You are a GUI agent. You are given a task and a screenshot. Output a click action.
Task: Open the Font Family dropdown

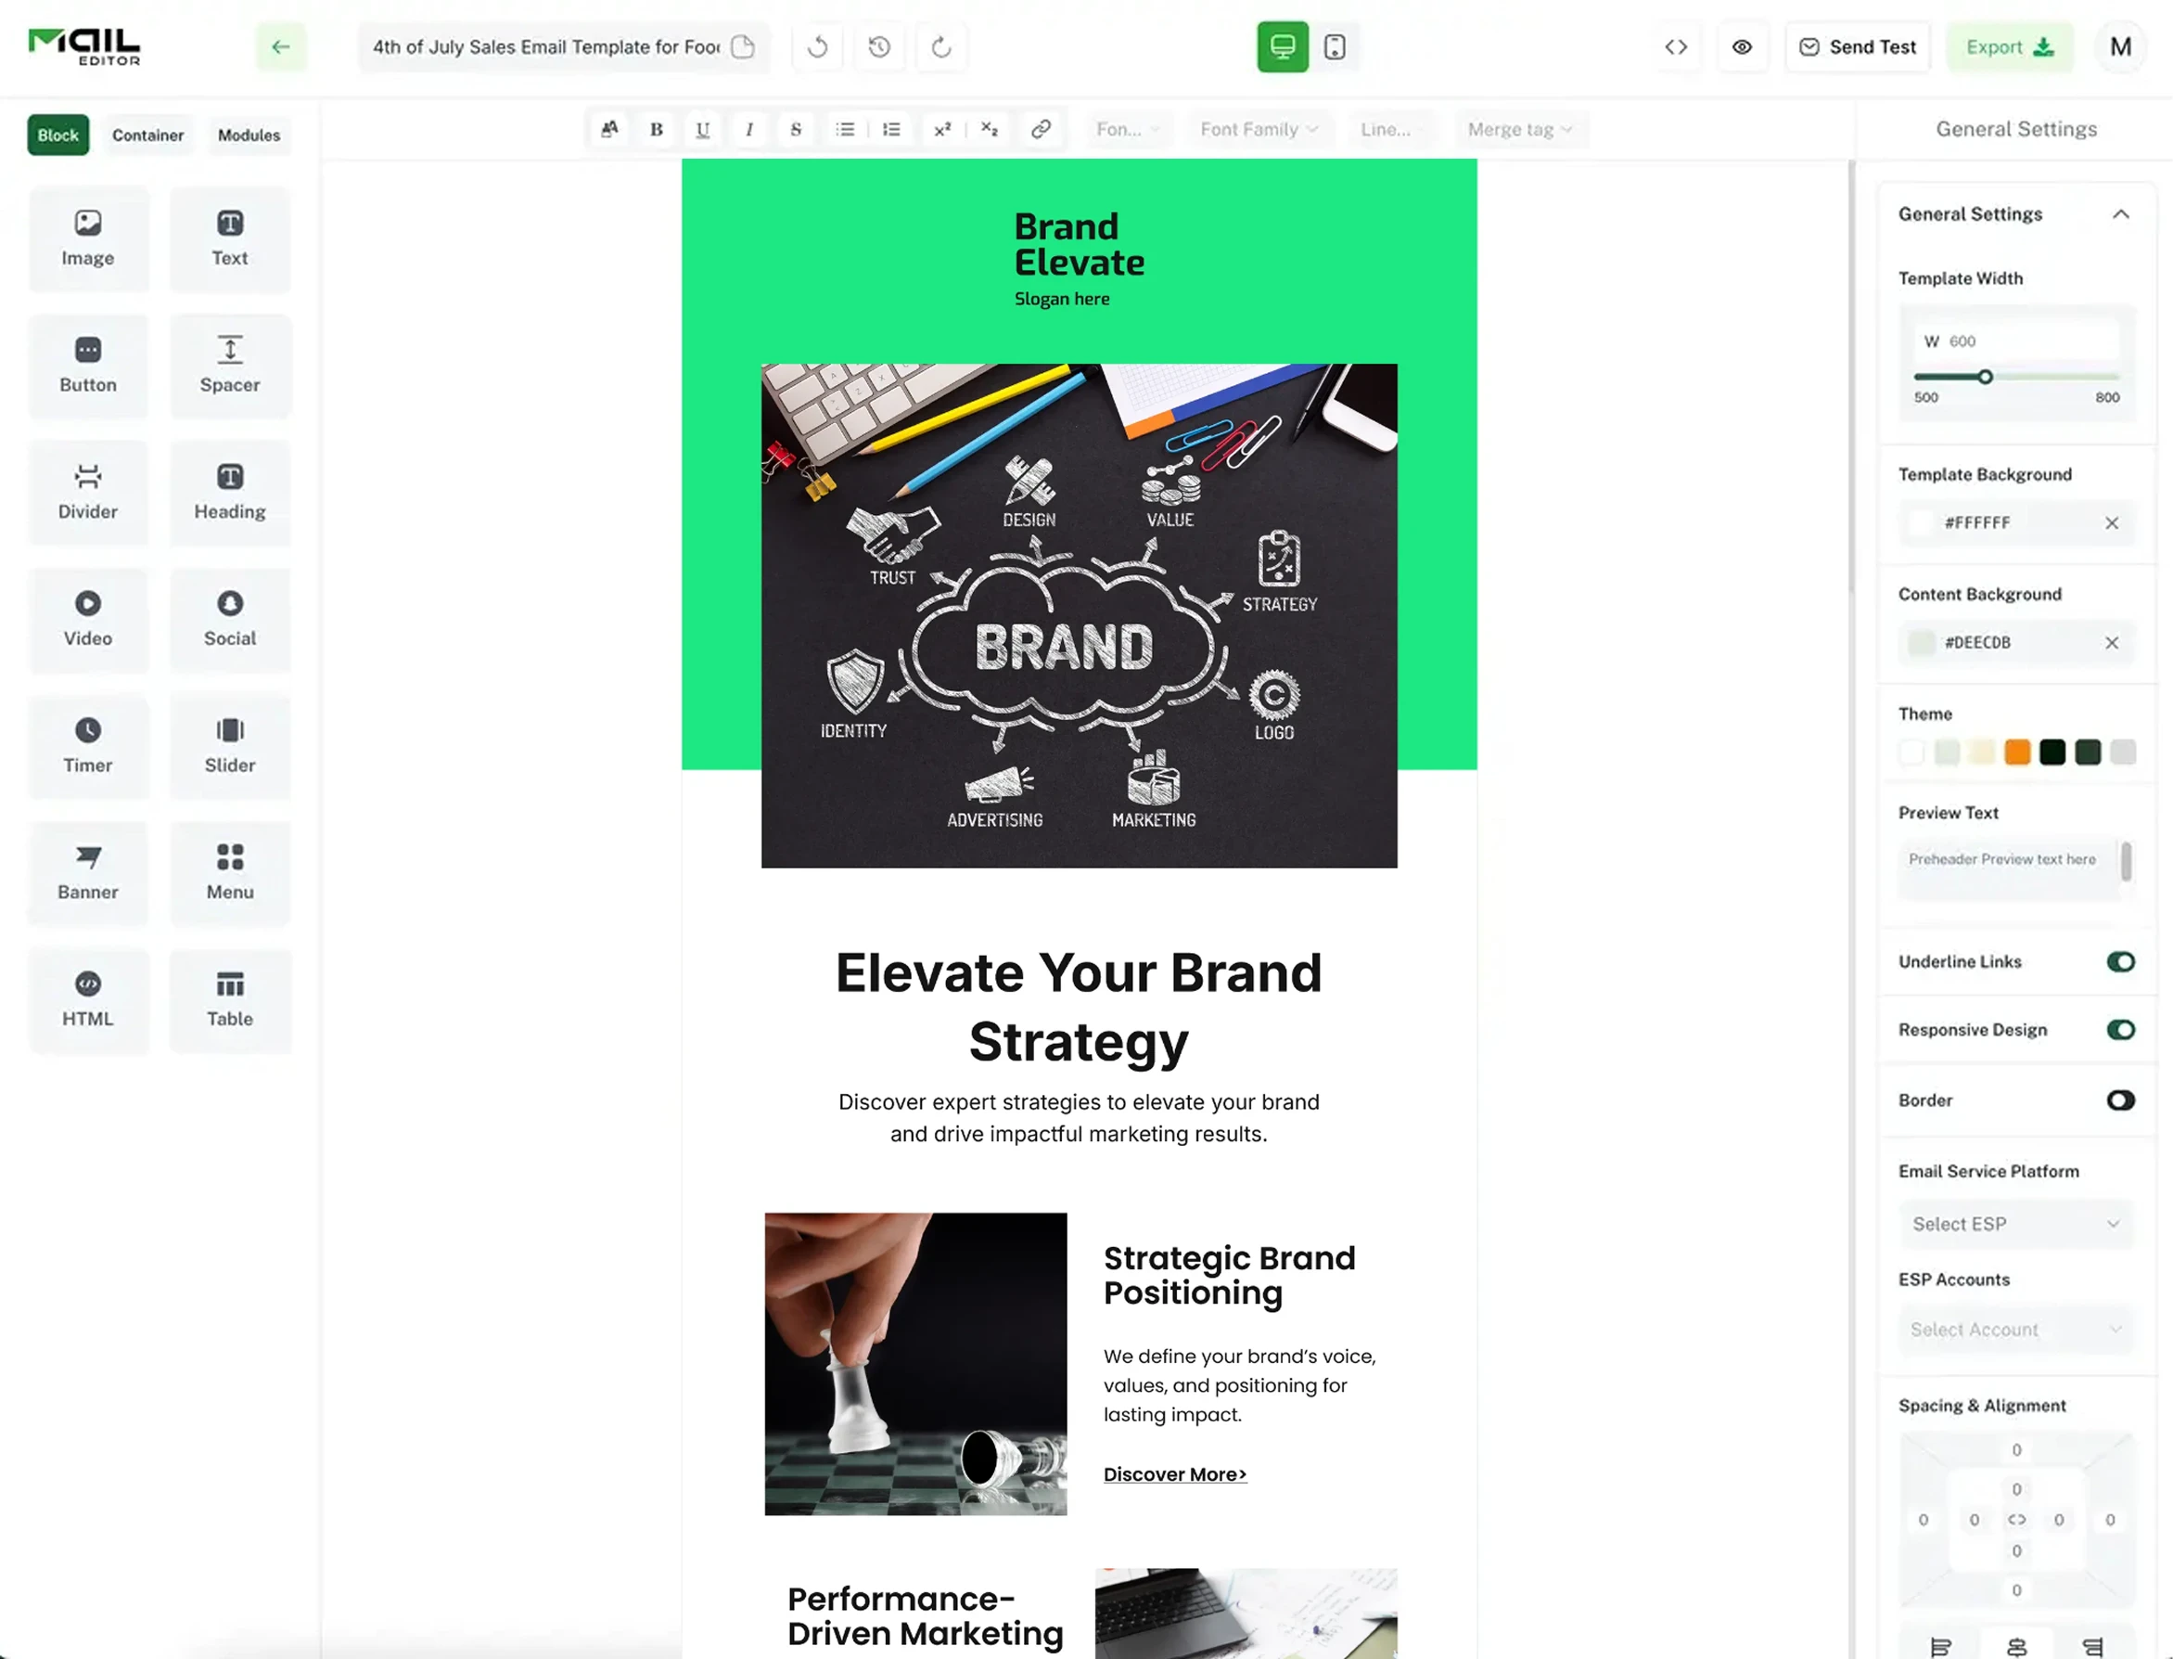(x=1259, y=129)
